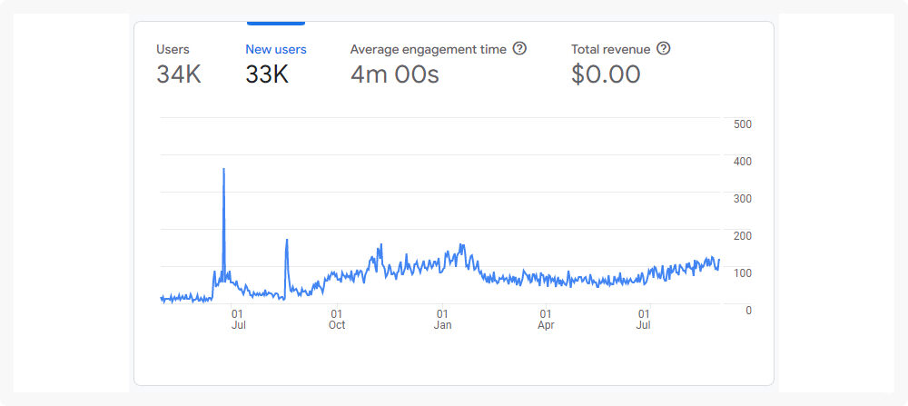908x406 pixels.
Task: Click the 01 Apr date axis label
Action: (x=546, y=319)
